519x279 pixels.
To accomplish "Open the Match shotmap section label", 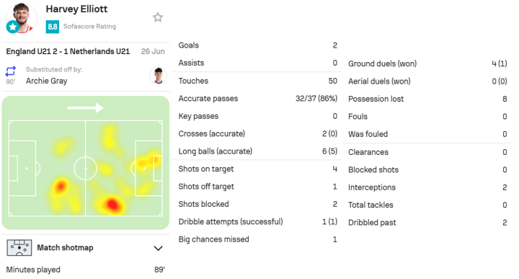I will pyautogui.click(x=65, y=247).
